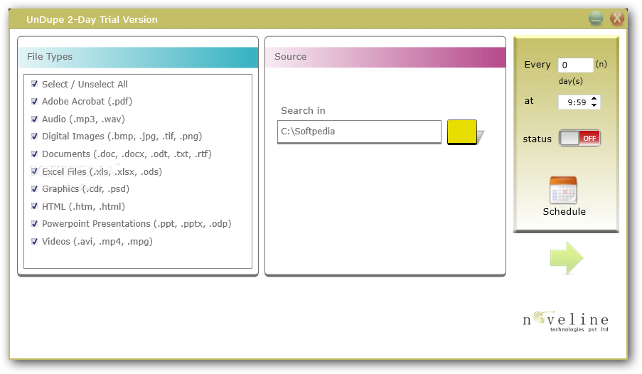The width and height of the screenshot is (642, 374).
Task: Click the yellow browse folder button
Action: pyautogui.click(x=462, y=132)
